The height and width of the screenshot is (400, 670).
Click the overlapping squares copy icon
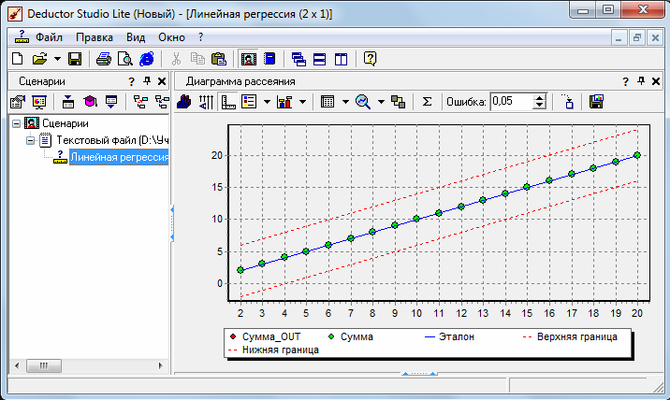click(399, 102)
